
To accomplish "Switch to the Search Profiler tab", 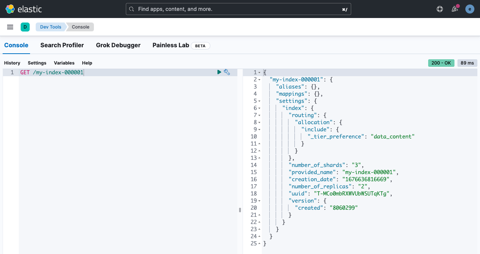I will click(62, 45).
